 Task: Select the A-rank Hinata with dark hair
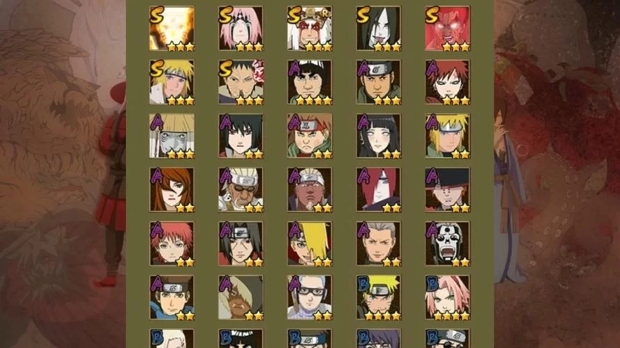(x=379, y=136)
